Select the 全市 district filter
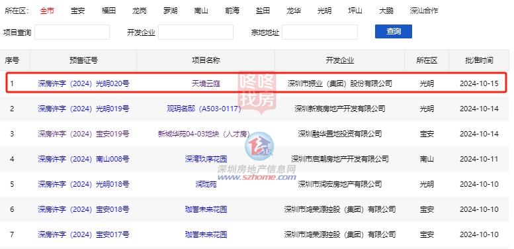 coord(47,11)
